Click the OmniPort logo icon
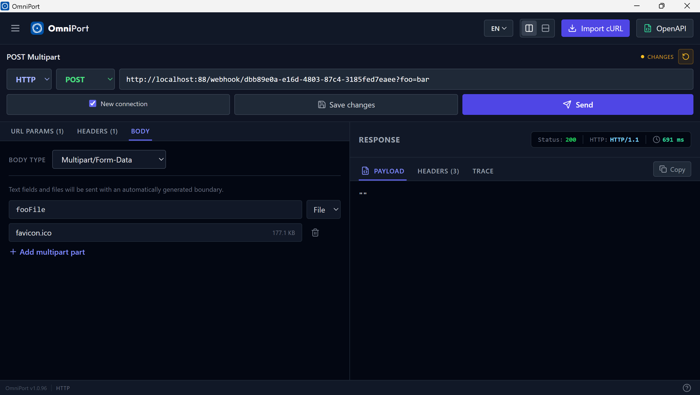The width and height of the screenshot is (700, 395). pyautogui.click(x=37, y=28)
